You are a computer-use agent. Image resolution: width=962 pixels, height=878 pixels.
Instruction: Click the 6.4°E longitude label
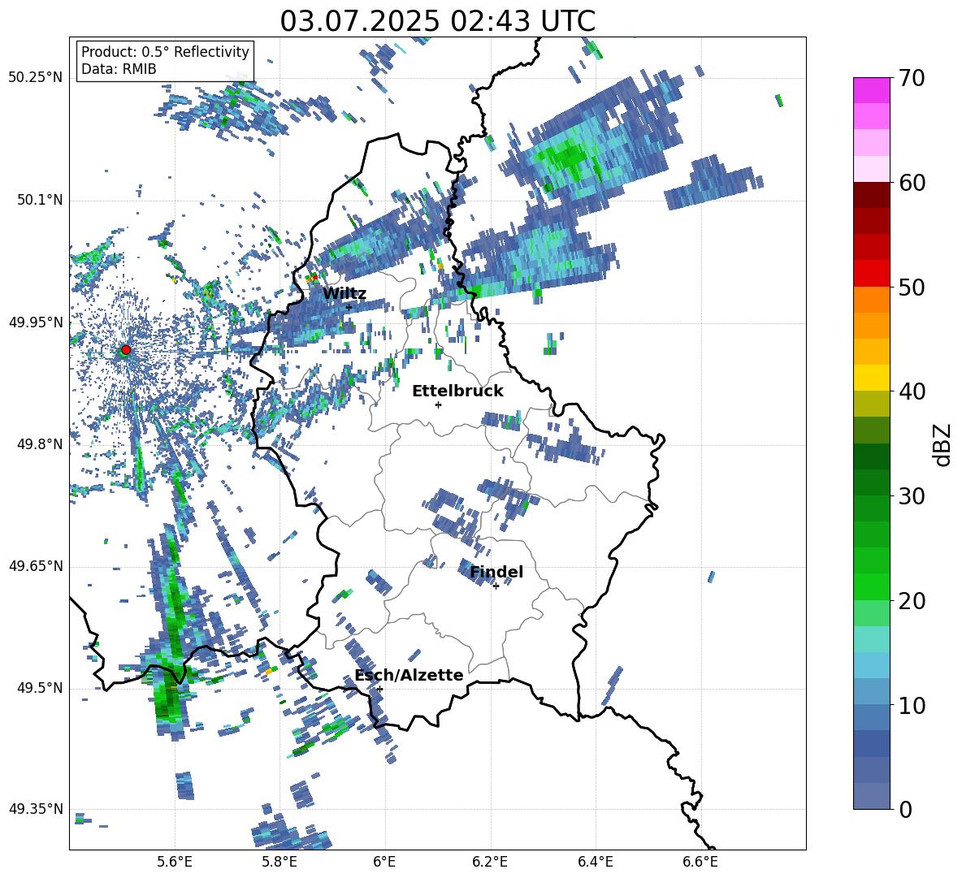[595, 862]
